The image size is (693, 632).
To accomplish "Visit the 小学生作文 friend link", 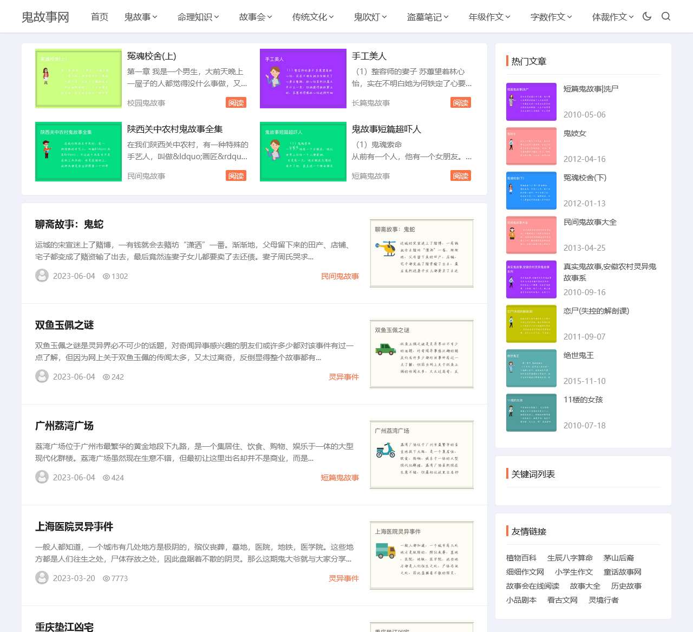I will coord(574,572).
